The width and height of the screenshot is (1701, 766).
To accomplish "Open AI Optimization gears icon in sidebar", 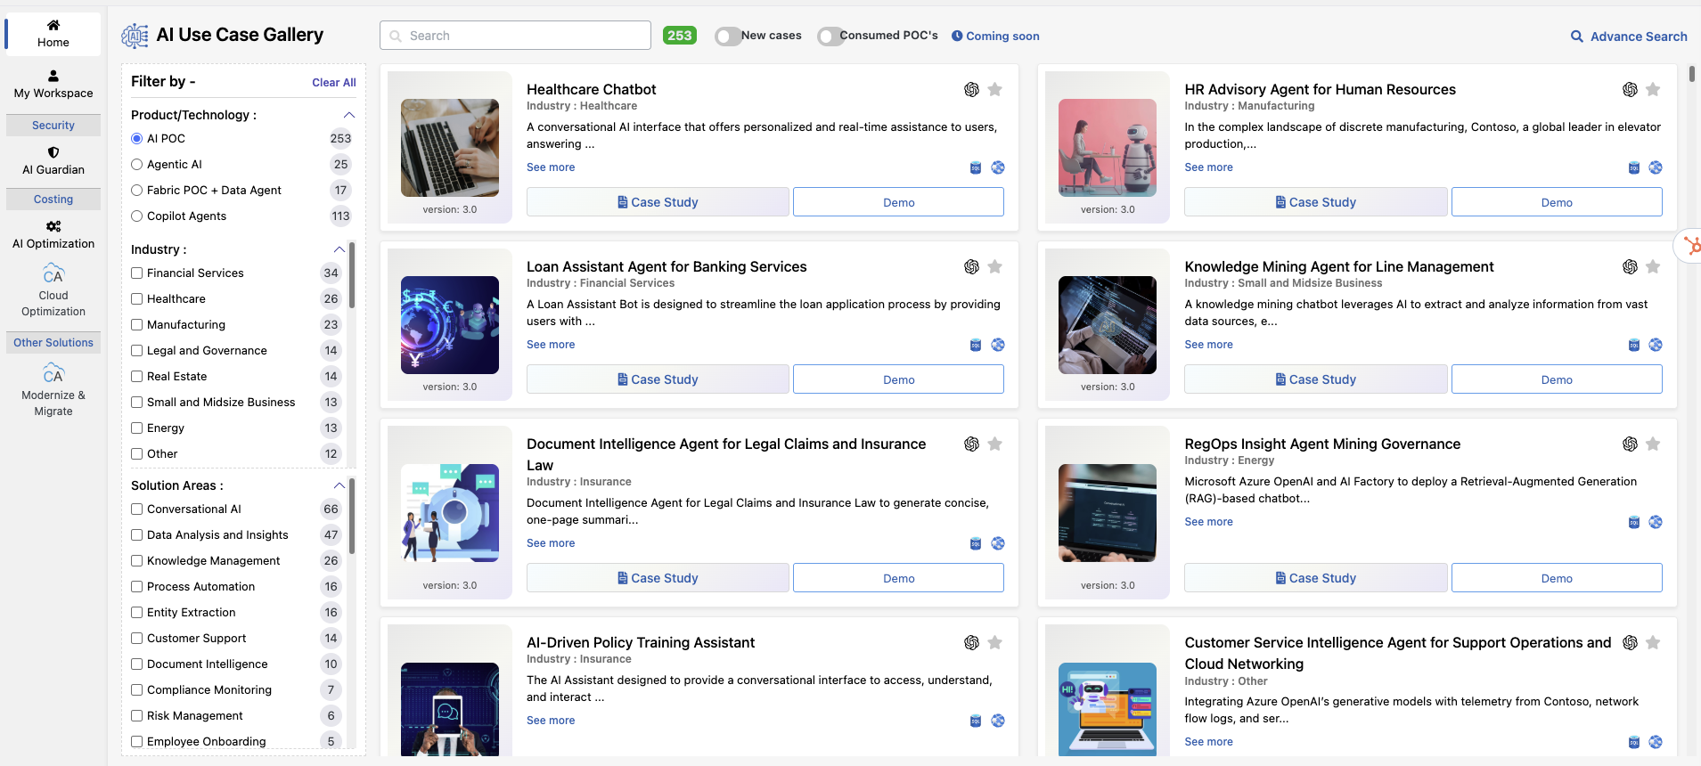I will 53,226.
